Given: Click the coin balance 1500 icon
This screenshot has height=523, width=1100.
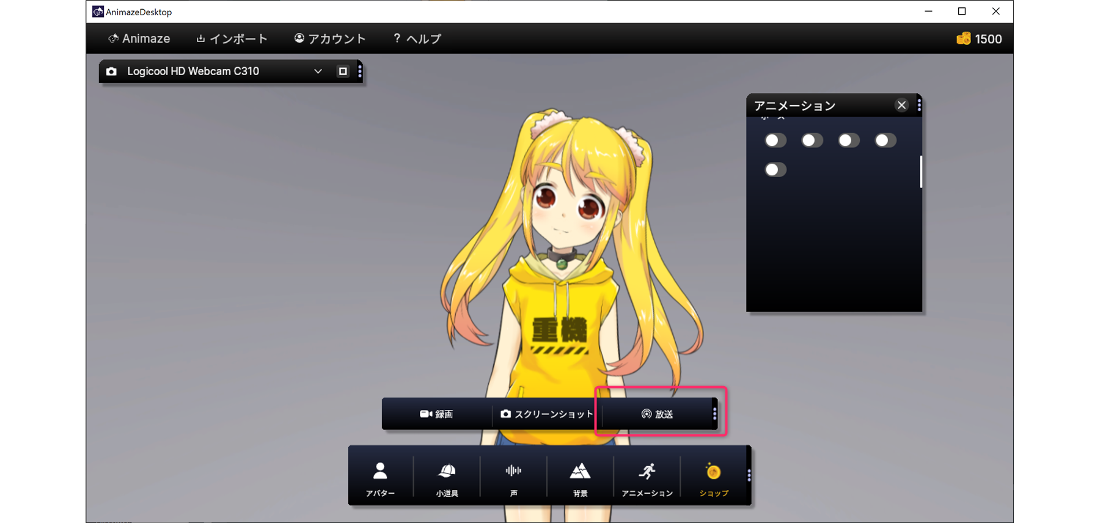Looking at the screenshot, I should click(963, 39).
